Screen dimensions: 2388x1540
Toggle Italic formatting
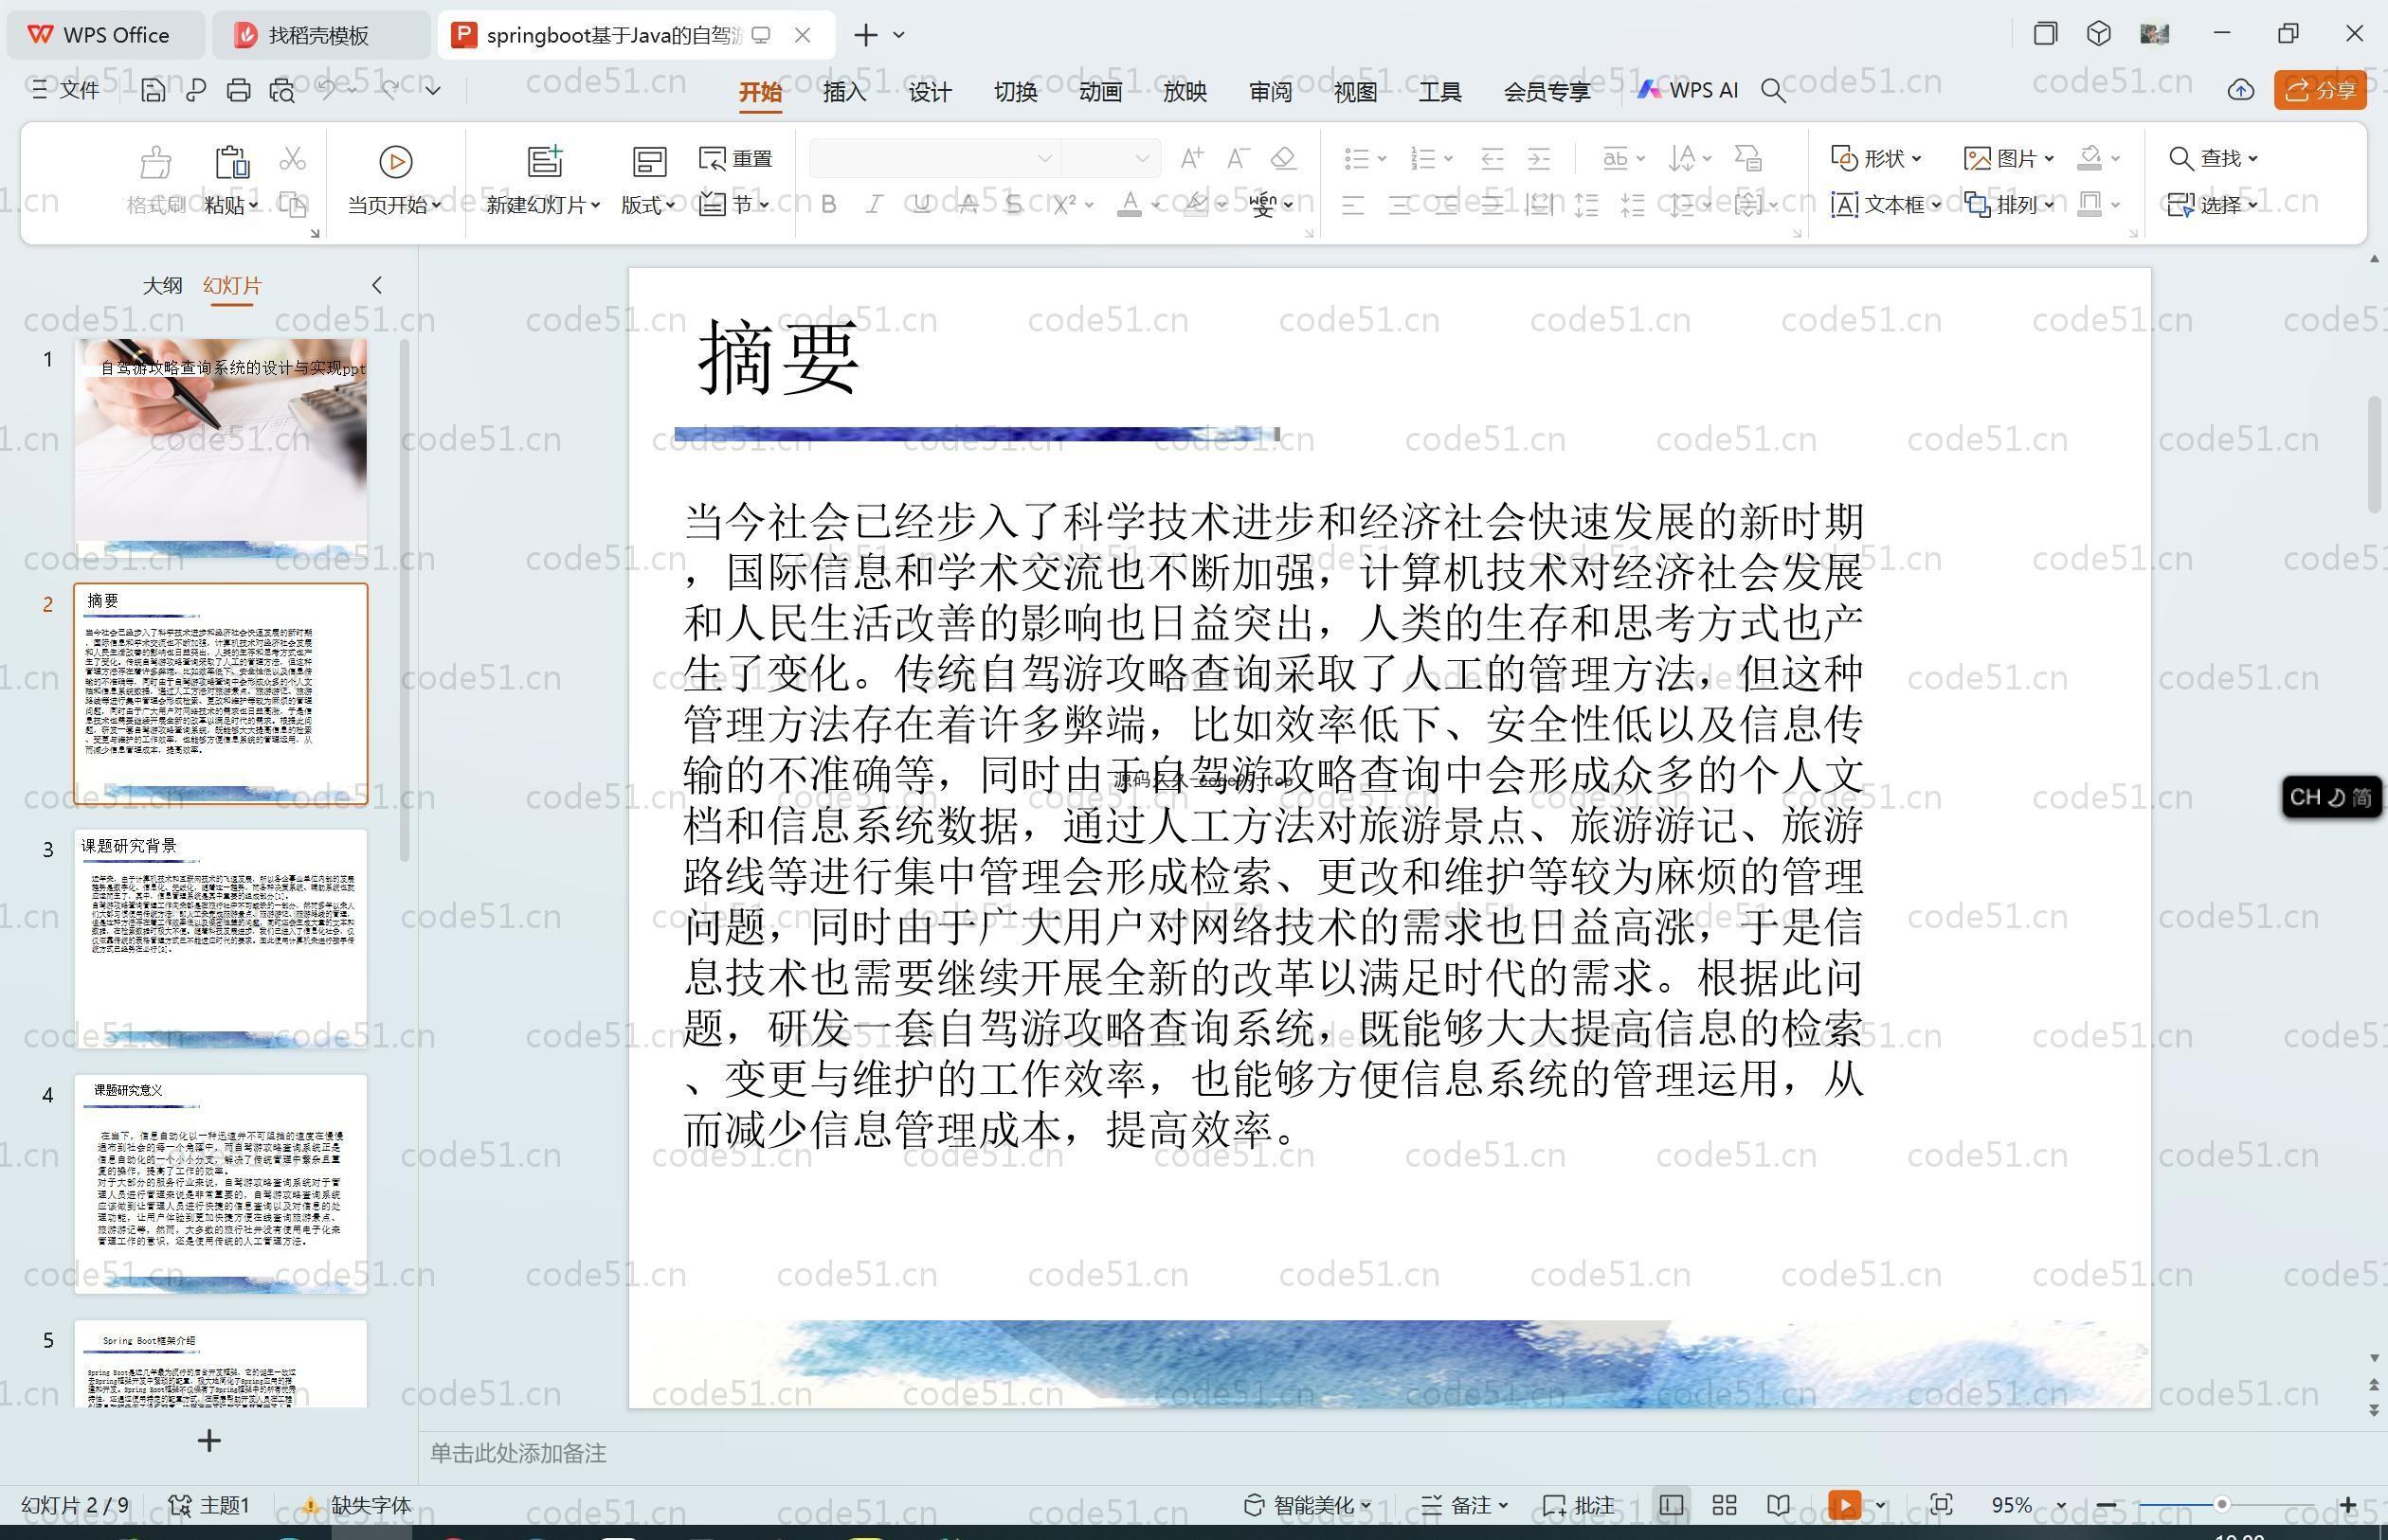(875, 205)
